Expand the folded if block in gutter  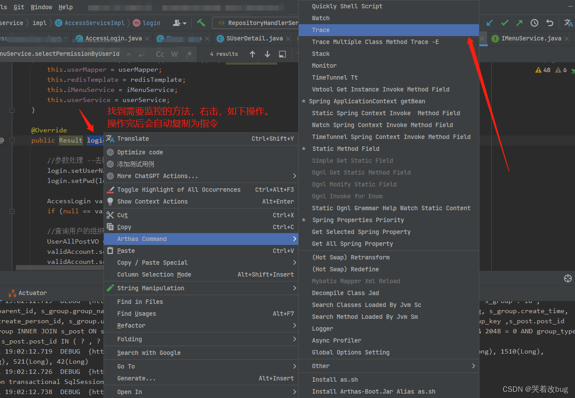pos(12,211)
